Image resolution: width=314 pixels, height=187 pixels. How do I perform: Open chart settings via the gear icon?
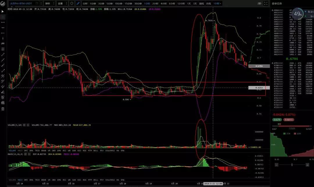point(72,3)
